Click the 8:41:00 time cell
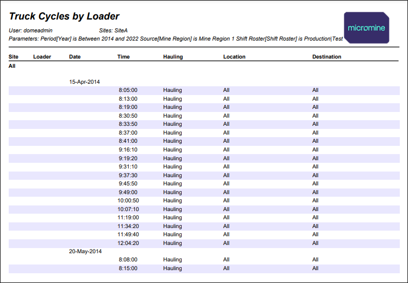Screen dimensions: 408x283 (x=128, y=141)
